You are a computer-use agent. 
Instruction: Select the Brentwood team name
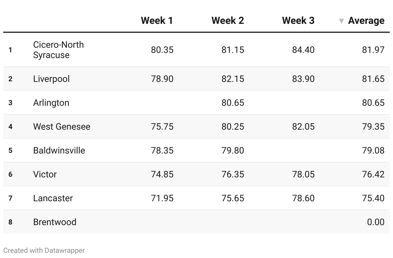point(55,222)
